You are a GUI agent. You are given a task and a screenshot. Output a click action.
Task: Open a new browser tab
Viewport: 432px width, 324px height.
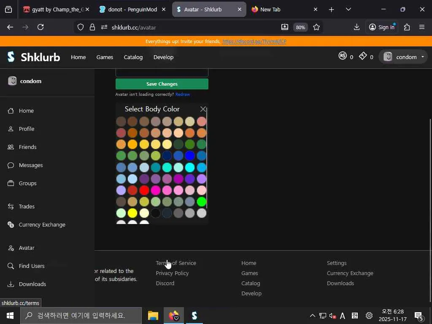point(332,10)
